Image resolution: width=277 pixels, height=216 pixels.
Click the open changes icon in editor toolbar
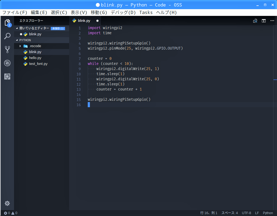255,21
